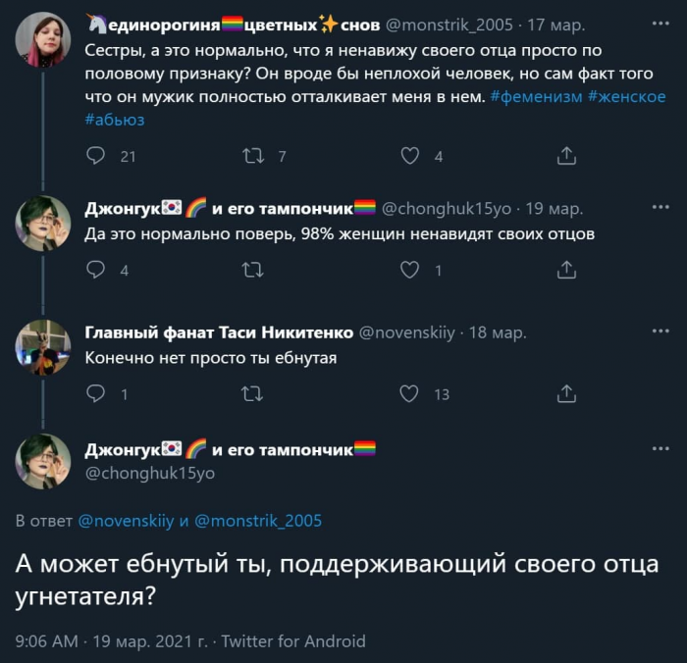The width and height of the screenshot is (687, 663).
Task: Click the #феменизм hashtag
Action: pyautogui.click(x=534, y=96)
